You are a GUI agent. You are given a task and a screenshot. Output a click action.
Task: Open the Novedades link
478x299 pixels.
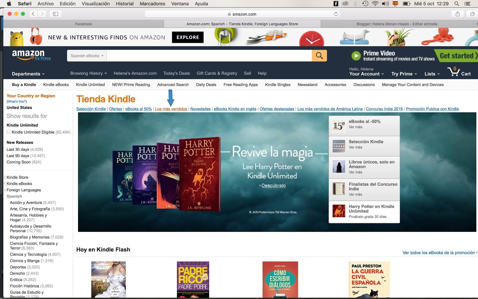coord(200,109)
